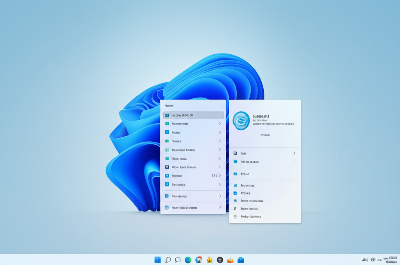Click the dark circular taskbar app icon
The height and width of the screenshot is (265, 400).
click(220, 260)
